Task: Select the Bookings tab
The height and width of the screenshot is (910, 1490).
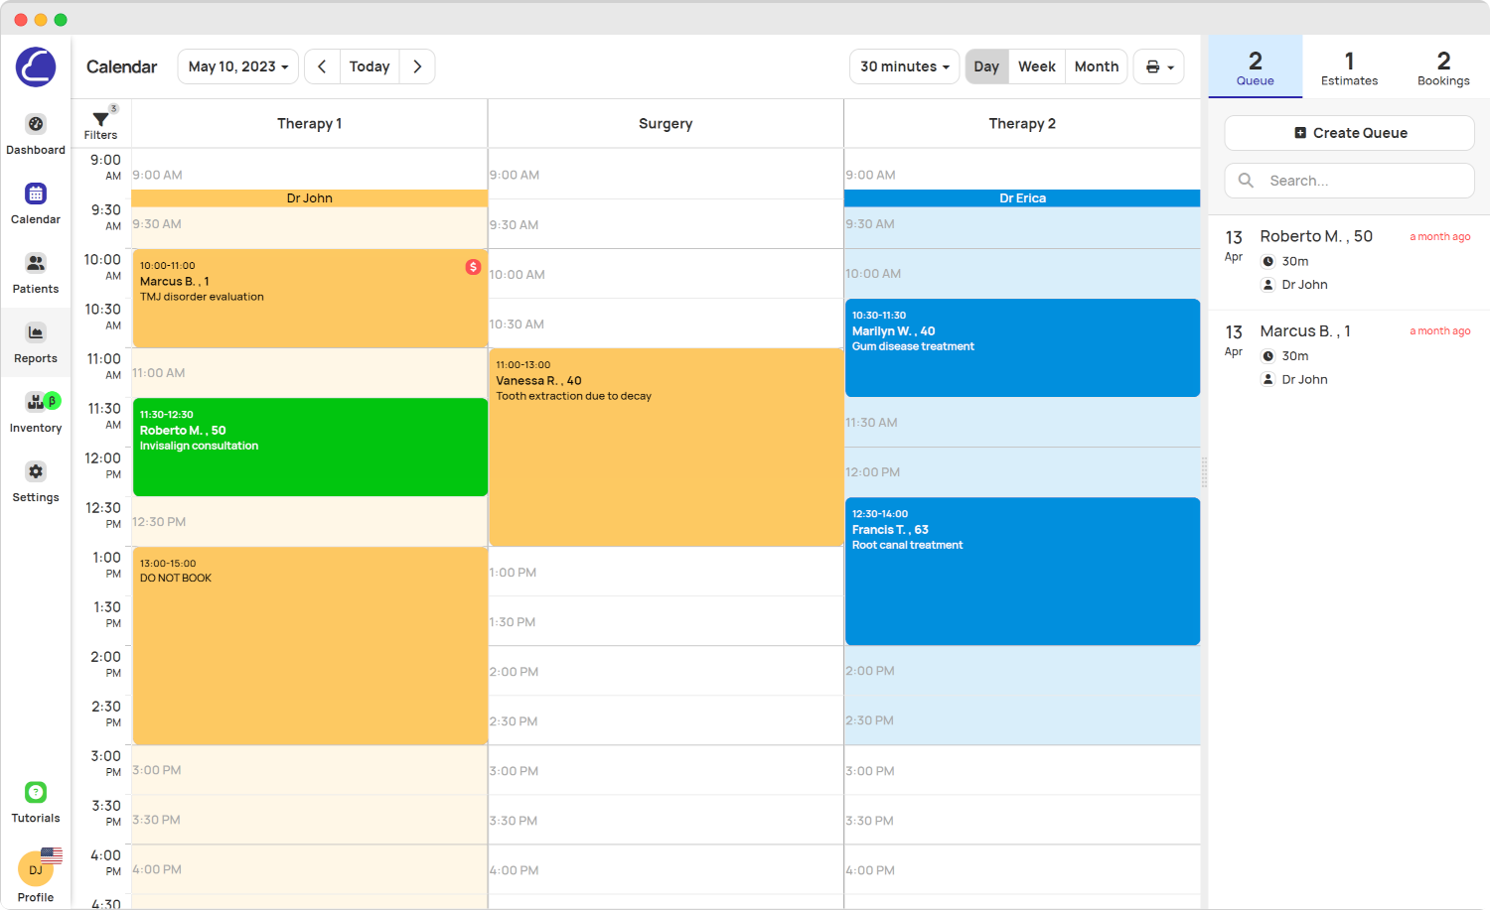Action: [1443, 67]
